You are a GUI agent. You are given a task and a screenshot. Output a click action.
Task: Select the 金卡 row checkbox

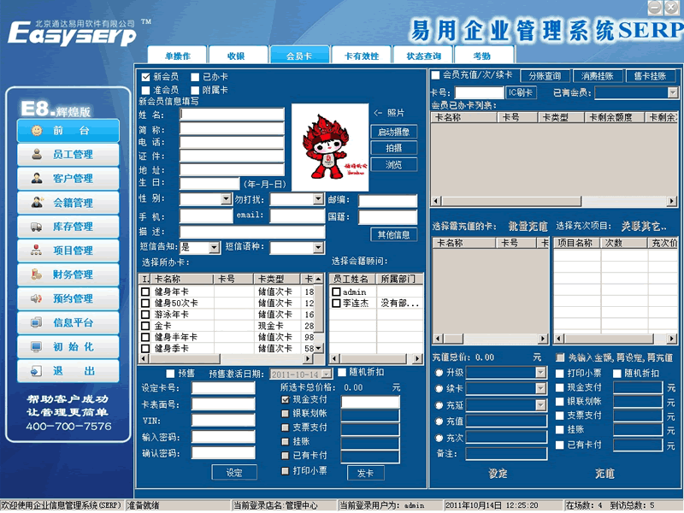pos(145,326)
